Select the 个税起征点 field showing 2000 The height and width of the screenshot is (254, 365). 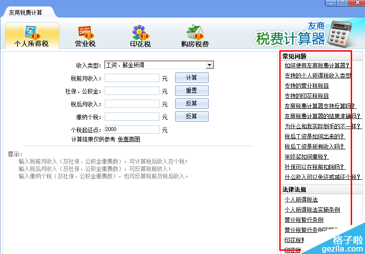(132, 130)
